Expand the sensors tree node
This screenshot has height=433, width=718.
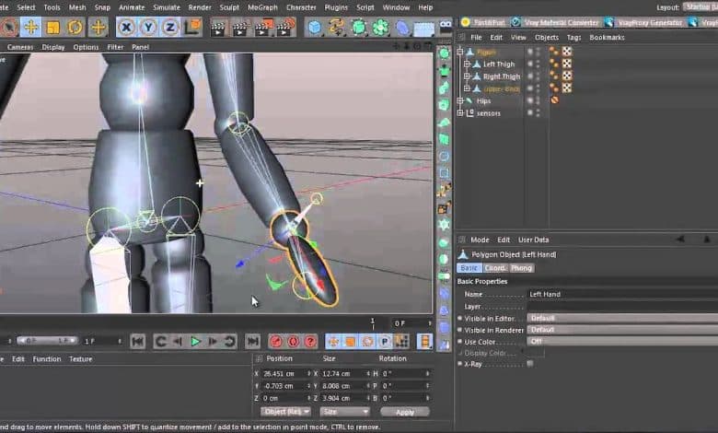pyautogui.click(x=460, y=112)
